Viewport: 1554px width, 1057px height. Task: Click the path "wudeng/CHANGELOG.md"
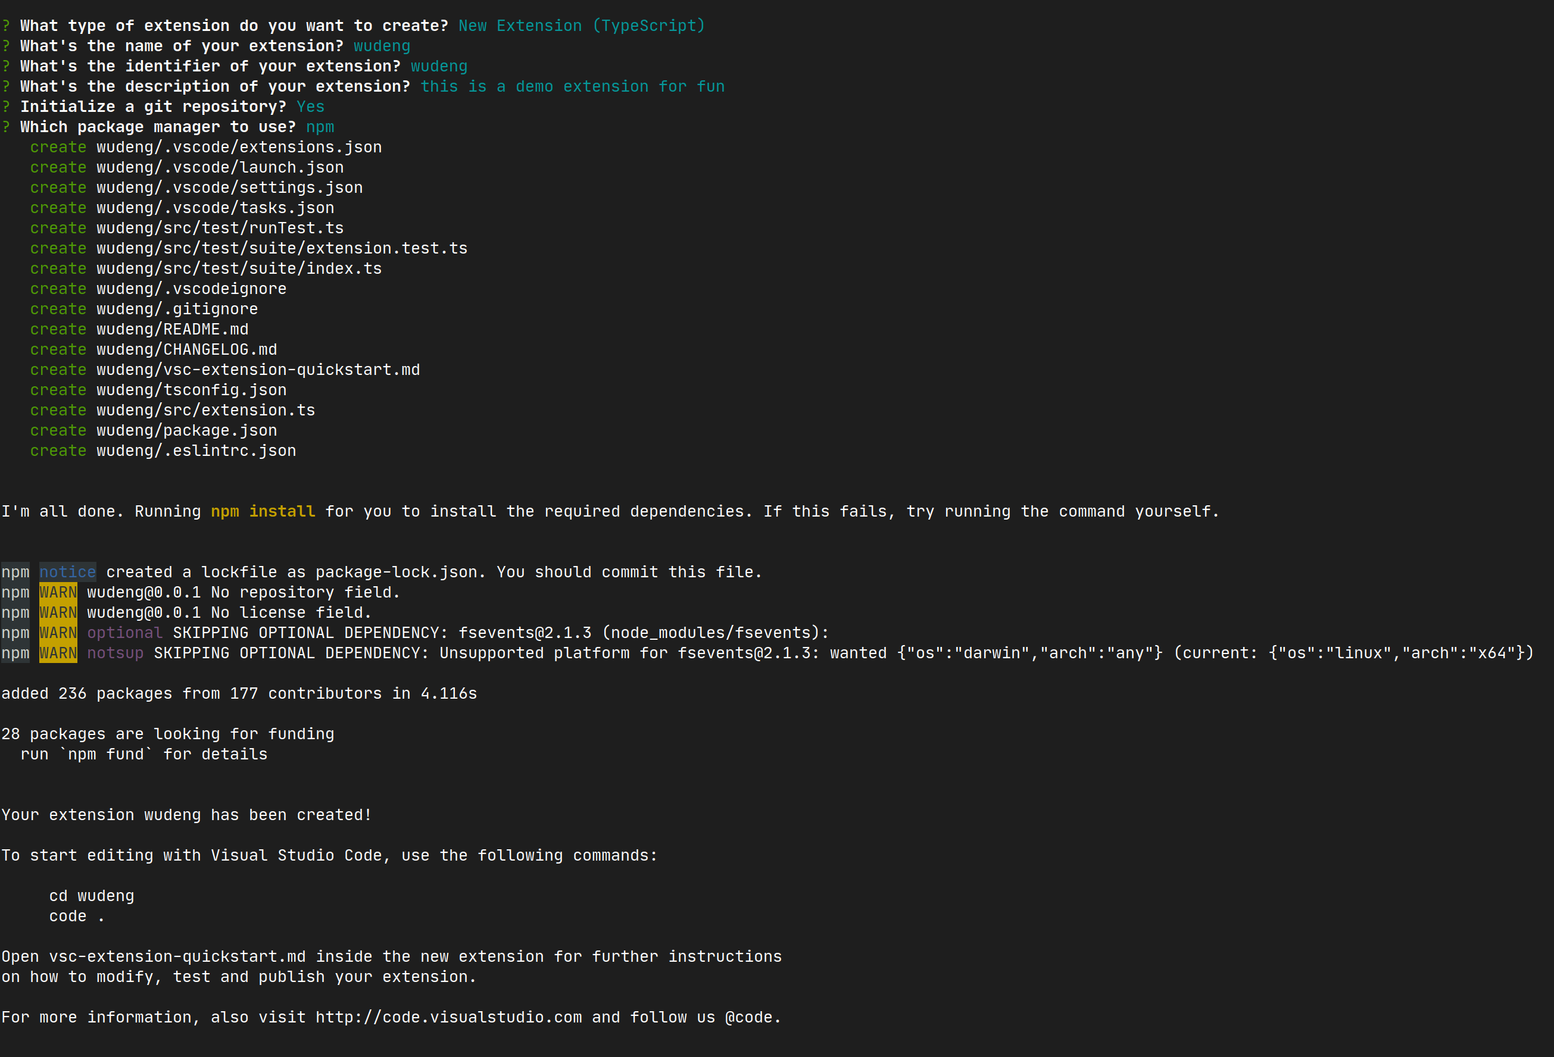point(186,350)
